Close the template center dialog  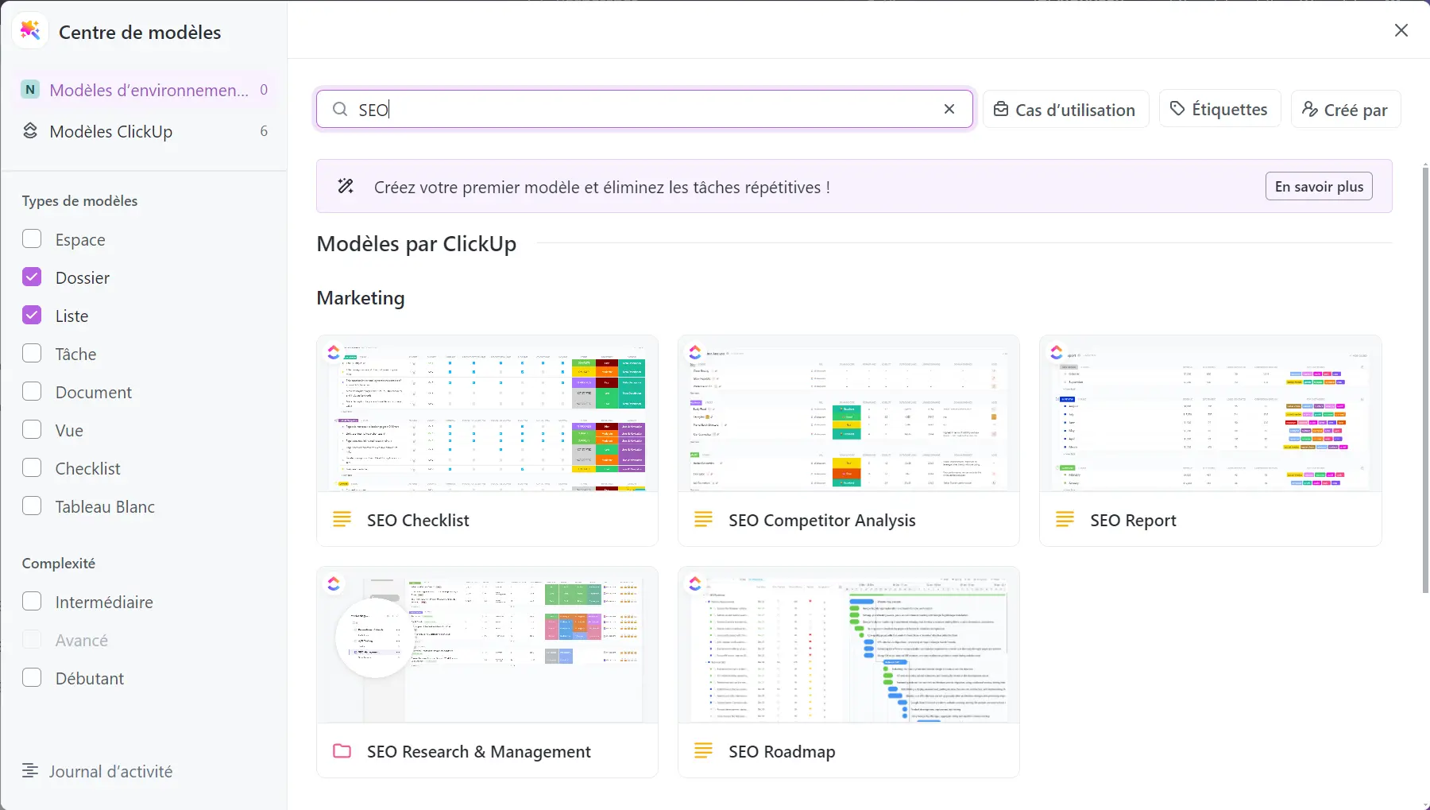tap(1401, 30)
